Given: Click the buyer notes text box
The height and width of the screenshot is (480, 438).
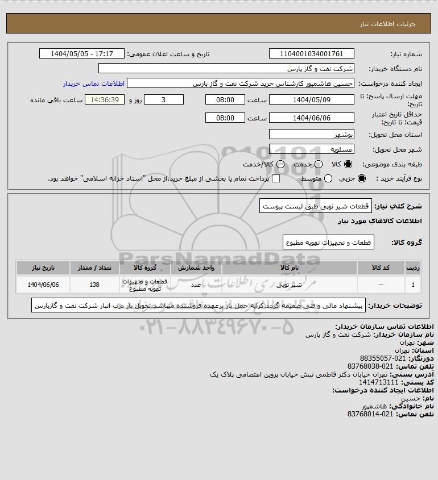Looking at the screenshot, I should (199, 306).
